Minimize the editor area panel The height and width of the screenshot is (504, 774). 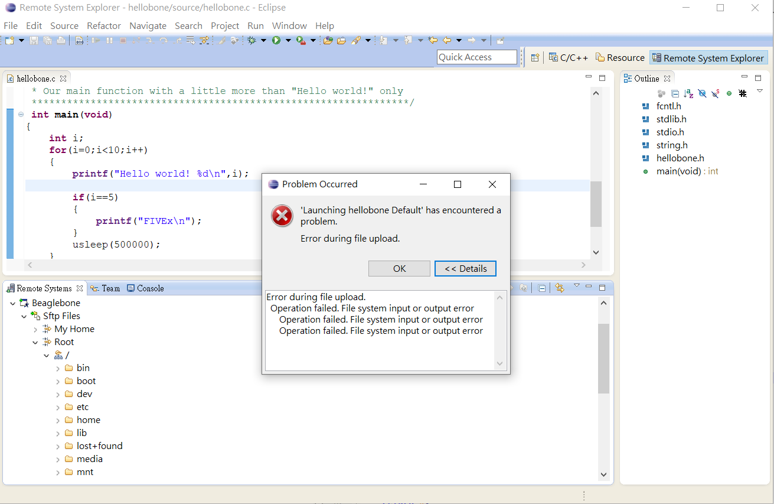(588, 77)
